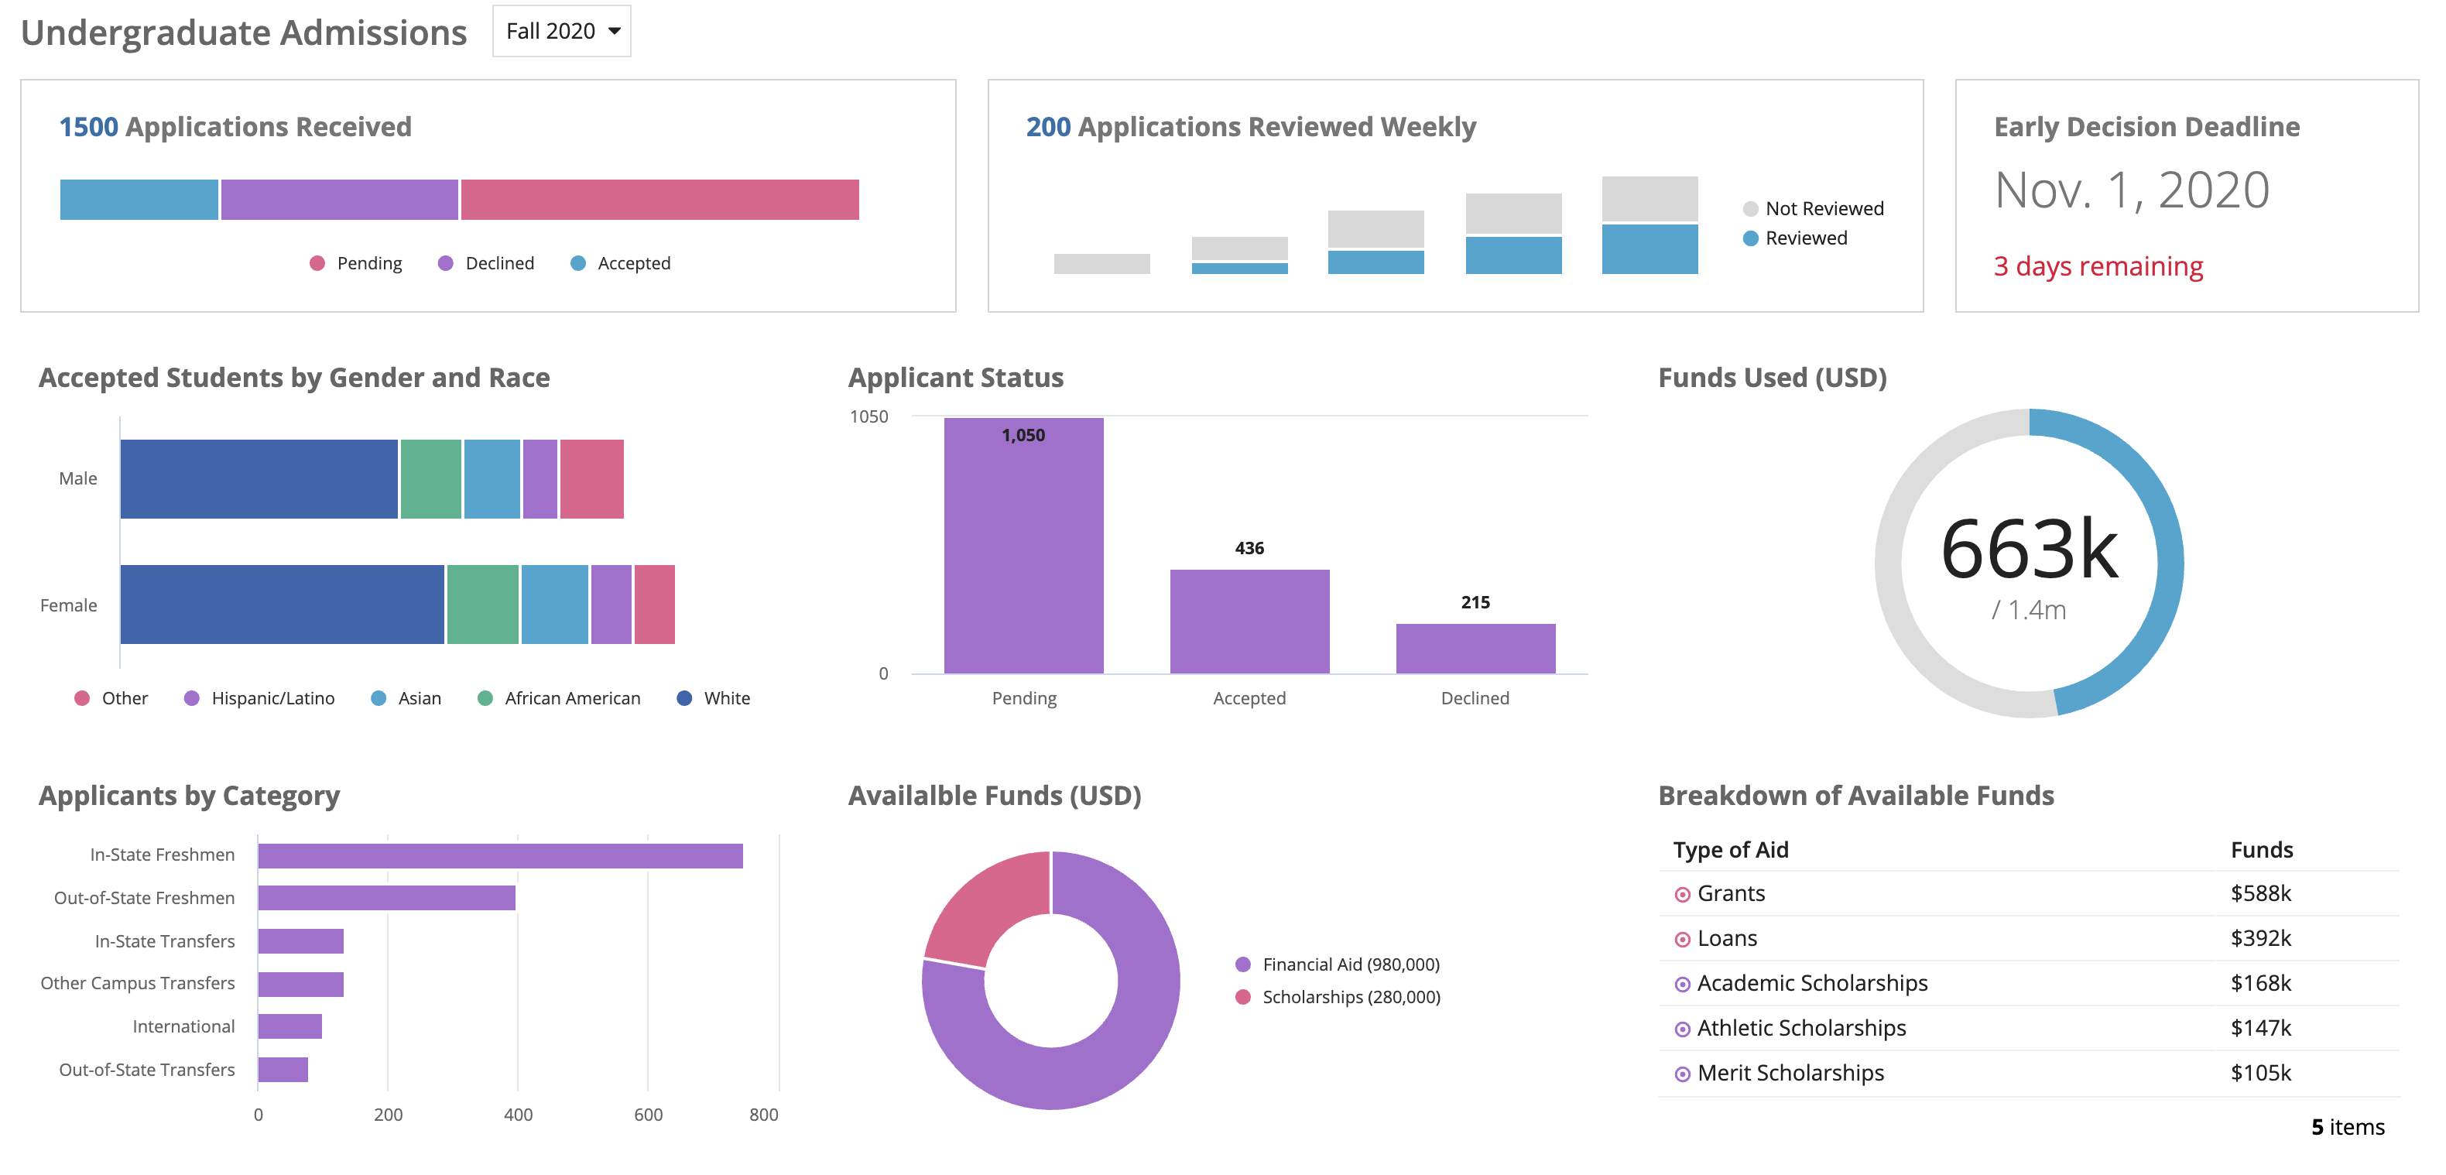Click the Type of Aid column header
The width and height of the screenshot is (2446, 1175).
[x=1730, y=850]
